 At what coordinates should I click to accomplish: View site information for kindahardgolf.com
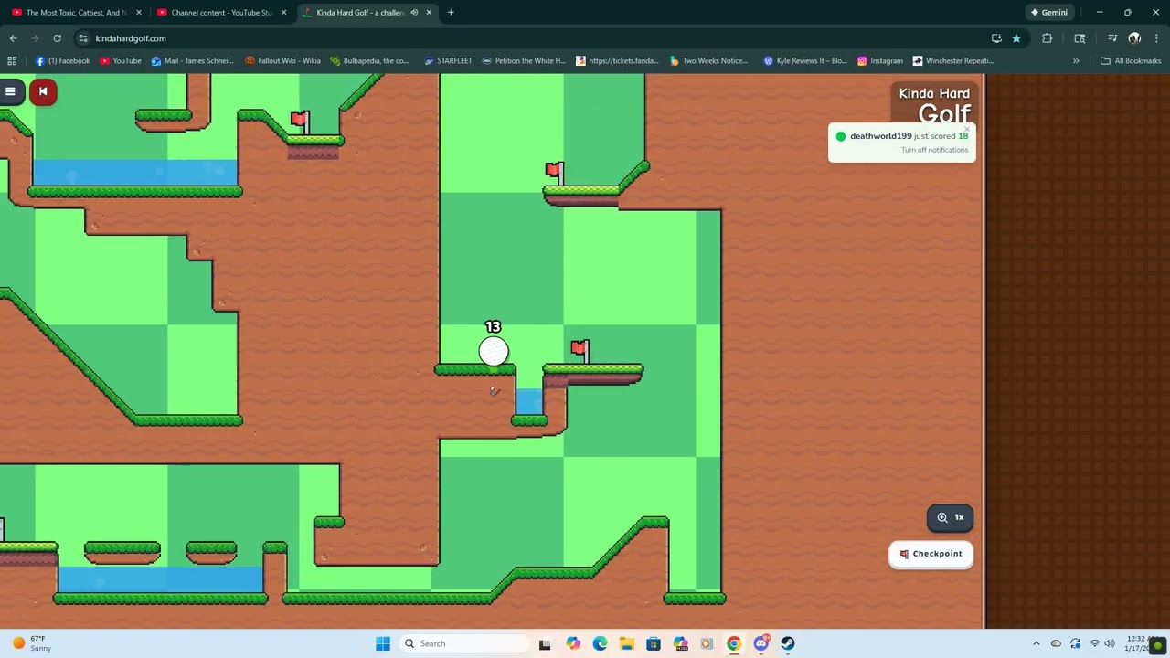[83, 38]
